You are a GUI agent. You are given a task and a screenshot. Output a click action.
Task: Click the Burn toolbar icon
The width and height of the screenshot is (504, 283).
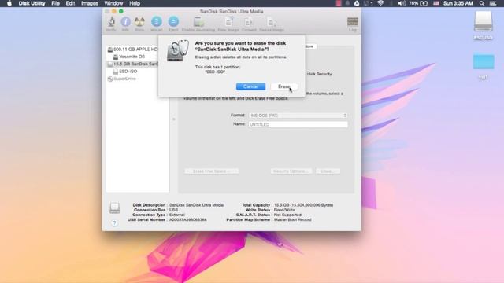pos(139,21)
